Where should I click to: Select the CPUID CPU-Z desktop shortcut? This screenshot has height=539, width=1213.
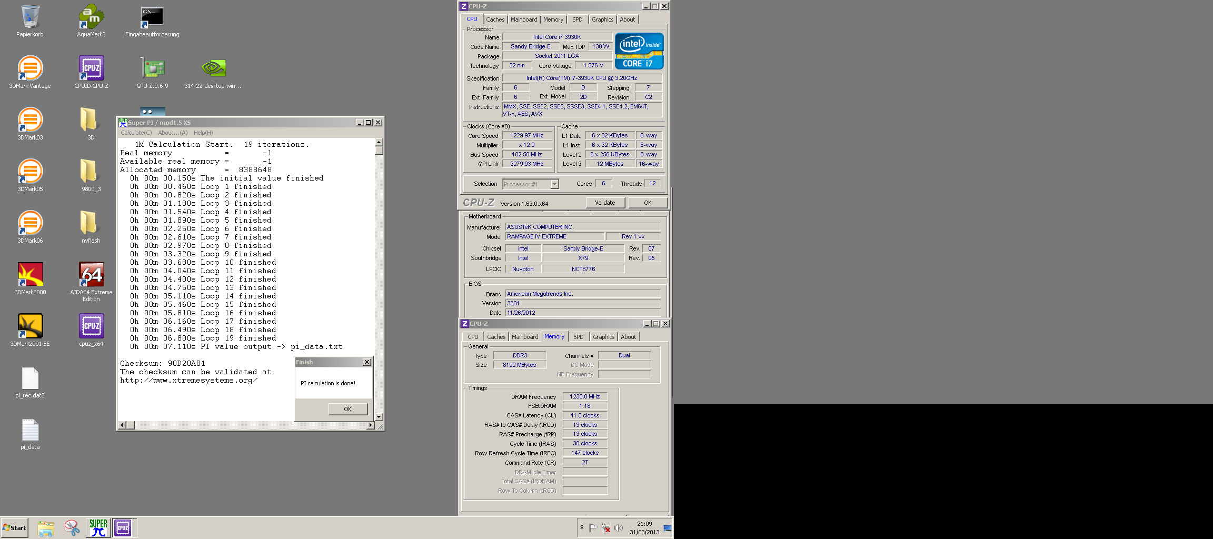coord(91,73)
